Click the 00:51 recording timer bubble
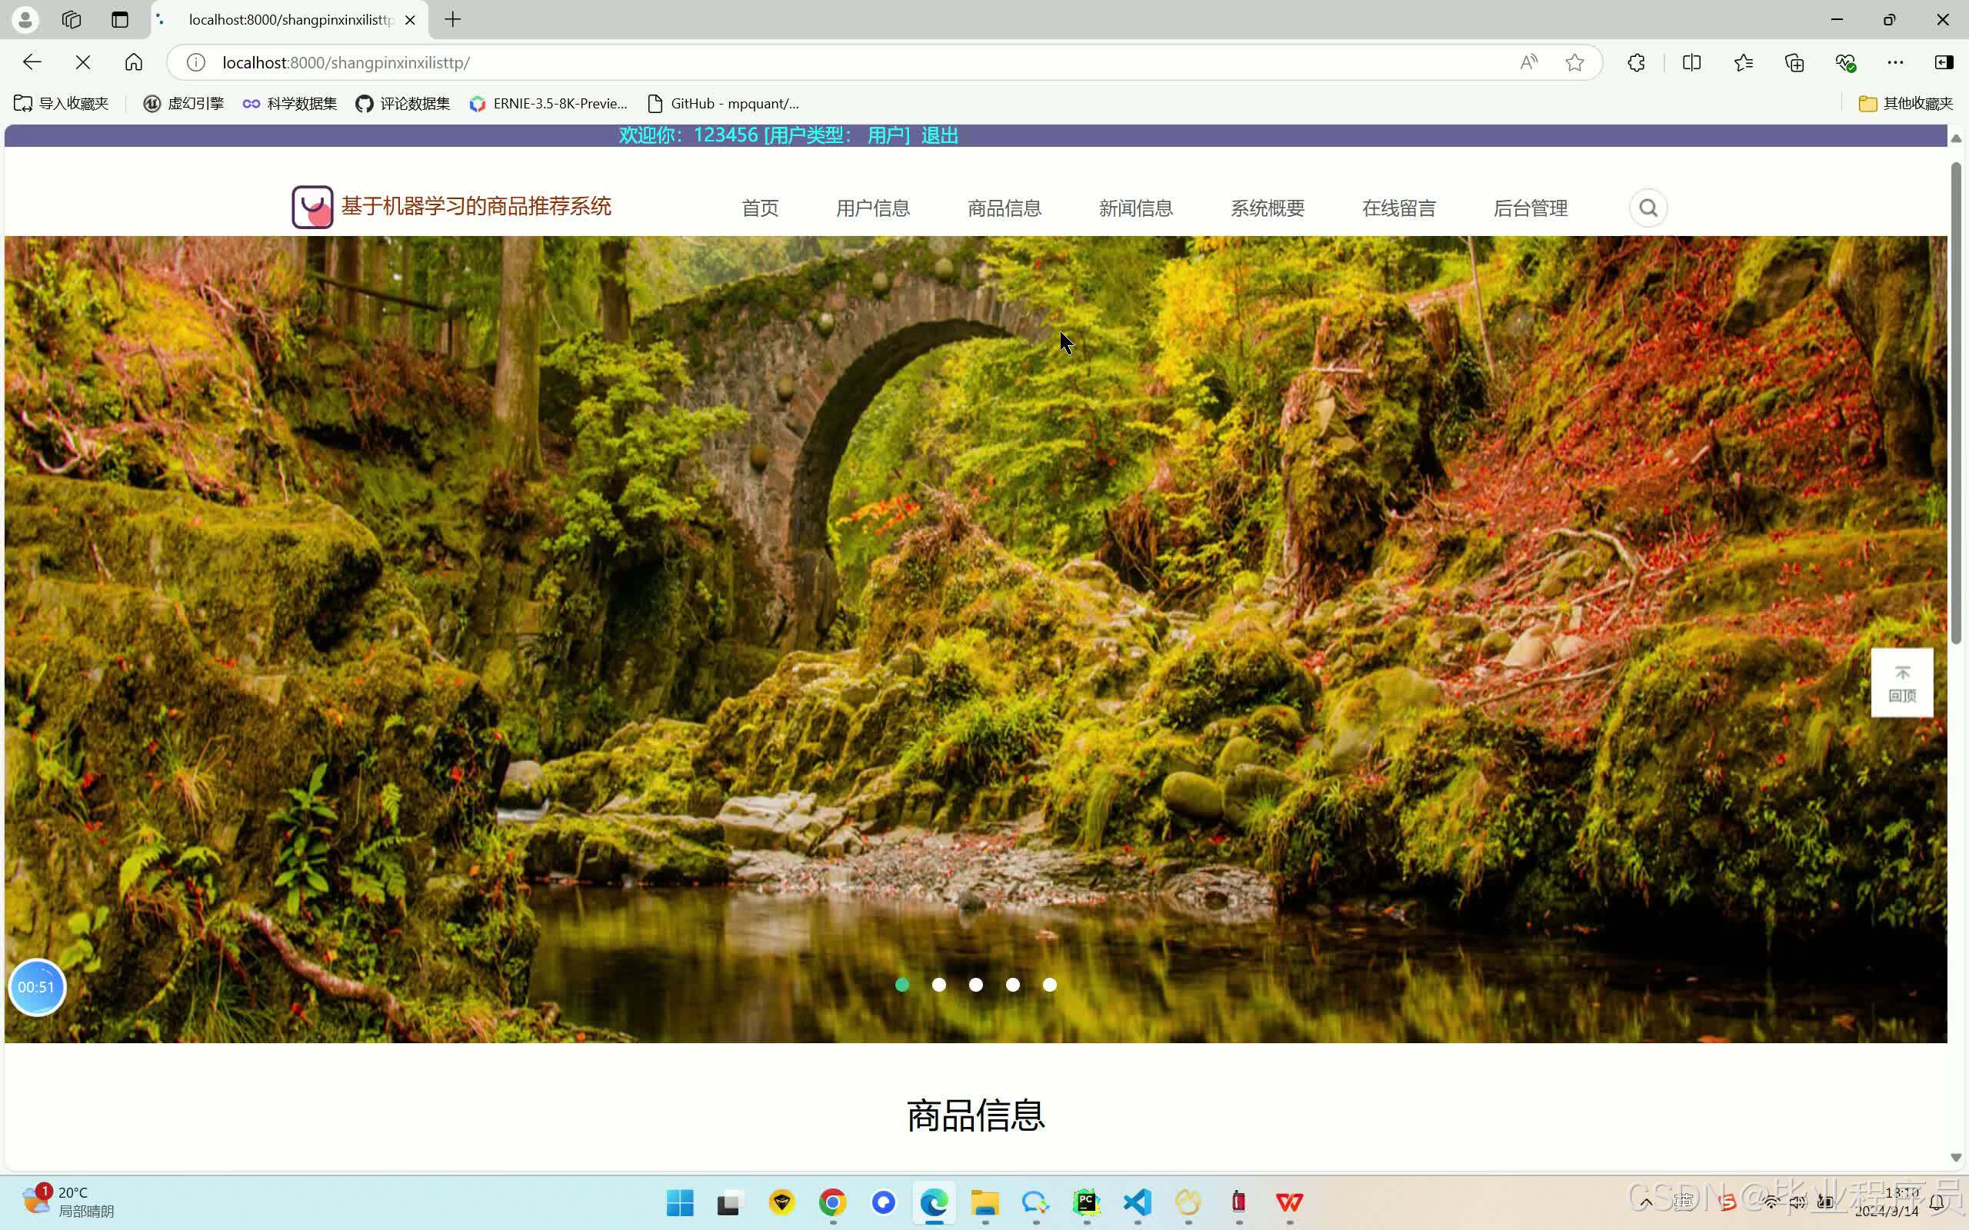The image size is (1969, 1230). (x=37, y=988)
